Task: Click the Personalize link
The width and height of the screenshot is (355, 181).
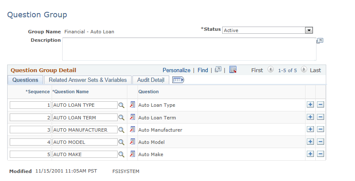Action: click(x=176, y=70)
